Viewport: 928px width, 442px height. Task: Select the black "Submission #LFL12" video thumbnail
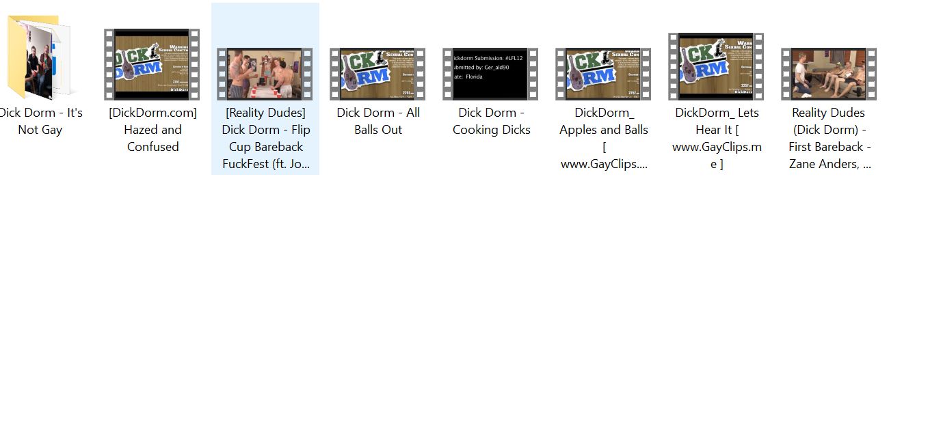click(x=490, y=74)
